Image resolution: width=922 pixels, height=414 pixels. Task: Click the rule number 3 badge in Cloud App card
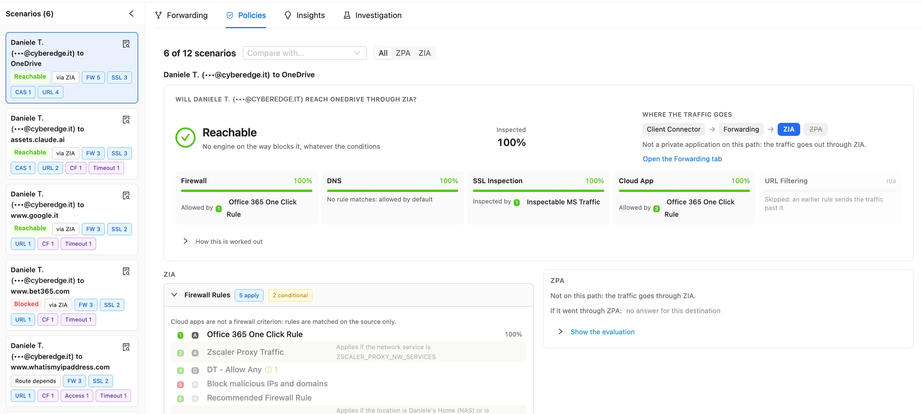point(656,208)
